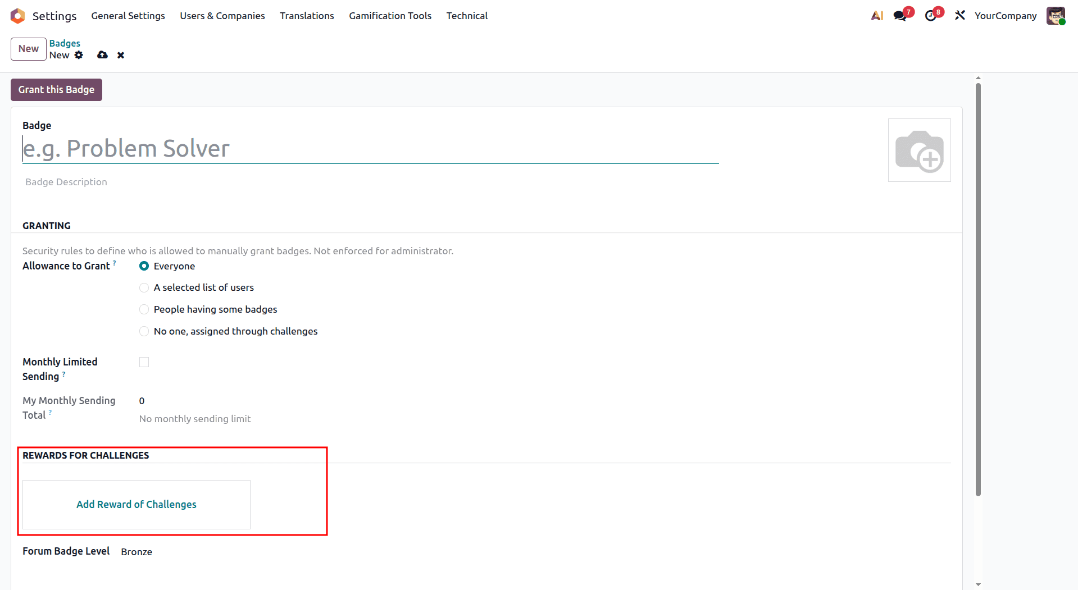
Task: Show Monthly Limited Sending help tooltip
Action: pos(63,373)
